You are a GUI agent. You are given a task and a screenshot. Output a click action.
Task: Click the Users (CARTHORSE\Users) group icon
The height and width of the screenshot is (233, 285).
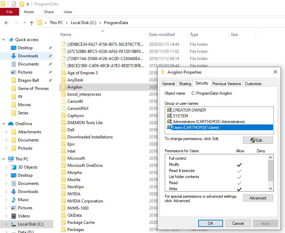click(170, 127)
